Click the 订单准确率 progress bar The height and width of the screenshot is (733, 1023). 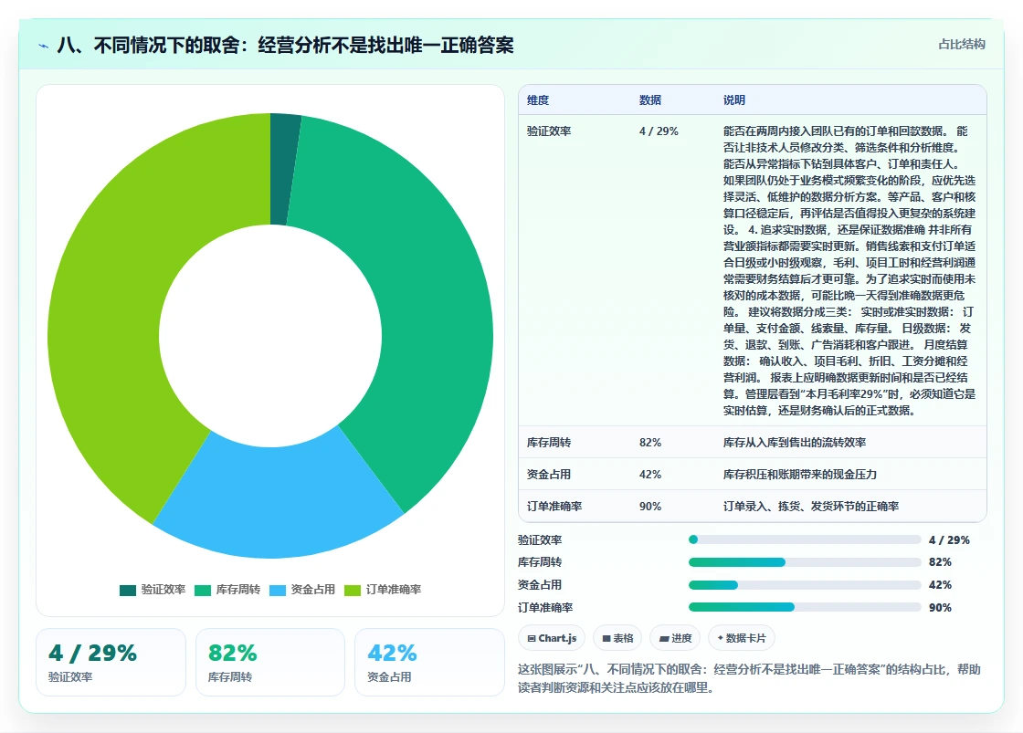[805, 607]
